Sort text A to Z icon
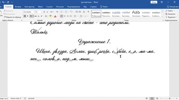This screenshot has width=179, height=100. pyautogui.click(x=84, y=12)
